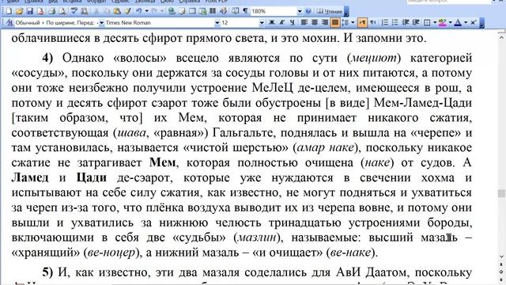Expand highlight color options arrow

(x=451, y=22)
